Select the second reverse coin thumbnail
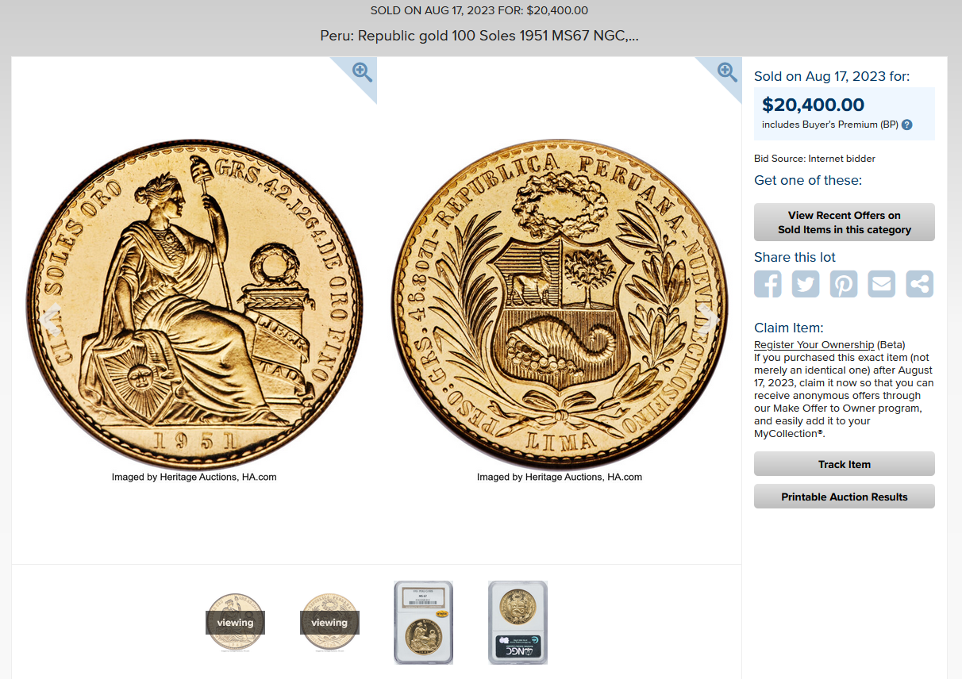The height and width of the screenshot is (679, 962). [329, 622]
